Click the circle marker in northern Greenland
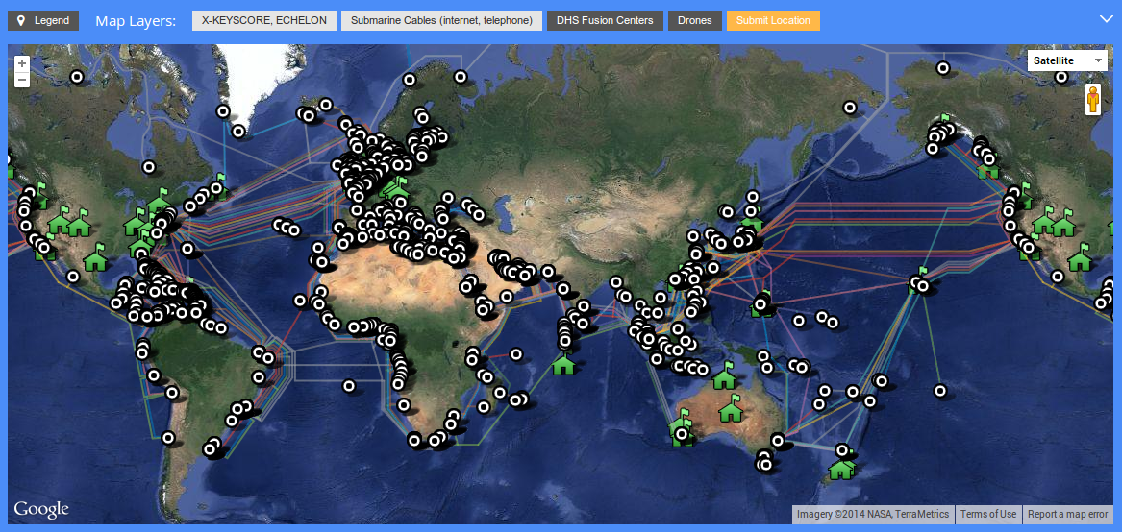Screen dimensions: 1122x532 [x=223, y=111]
